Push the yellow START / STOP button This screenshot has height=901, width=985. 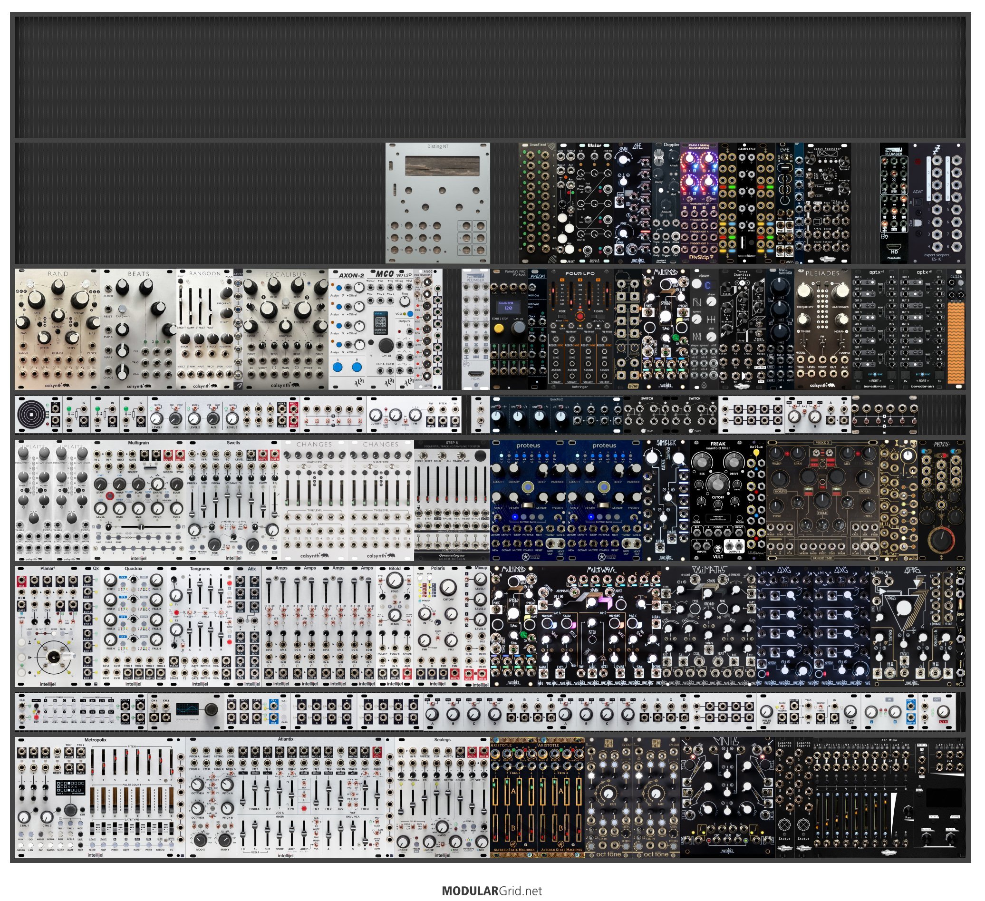coord(499,329)
